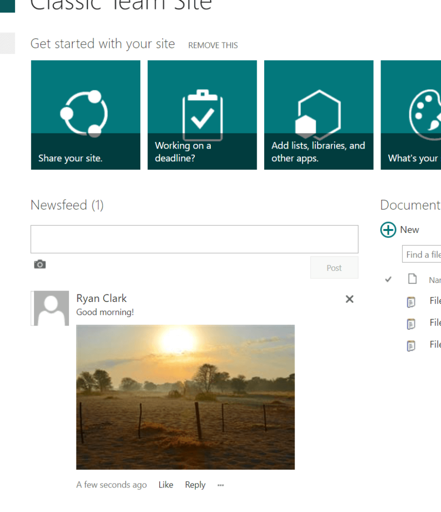Click the second File document icon
This screenshot has height=512, width=441.
(x=411, y=323)
